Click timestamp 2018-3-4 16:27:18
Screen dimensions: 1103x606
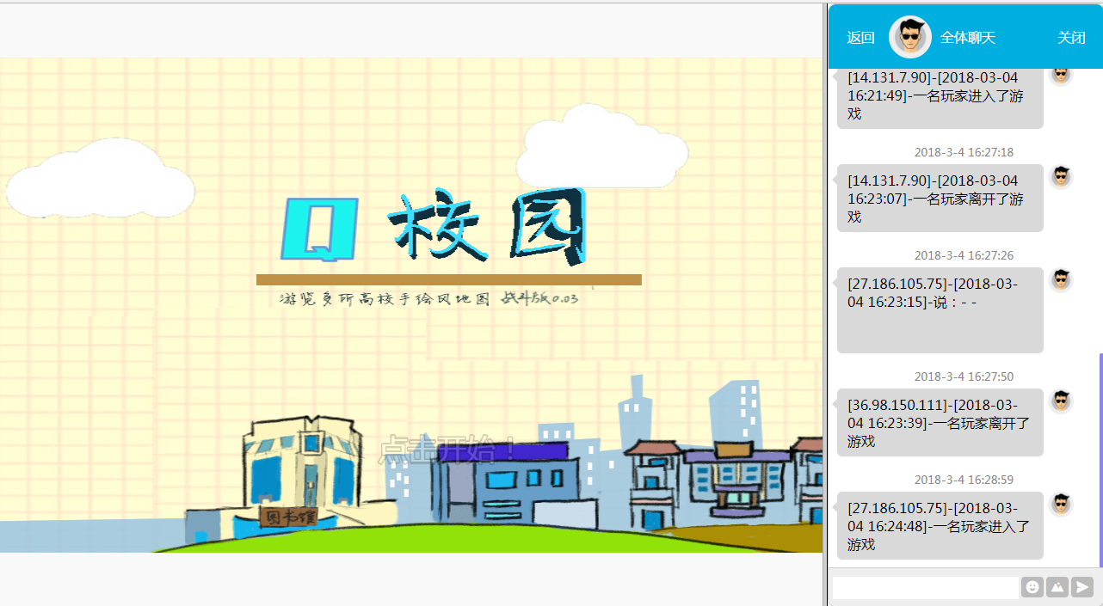(964, 152)
